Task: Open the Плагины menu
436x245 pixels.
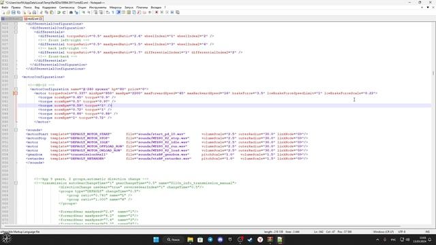Action: pos(142,7)
